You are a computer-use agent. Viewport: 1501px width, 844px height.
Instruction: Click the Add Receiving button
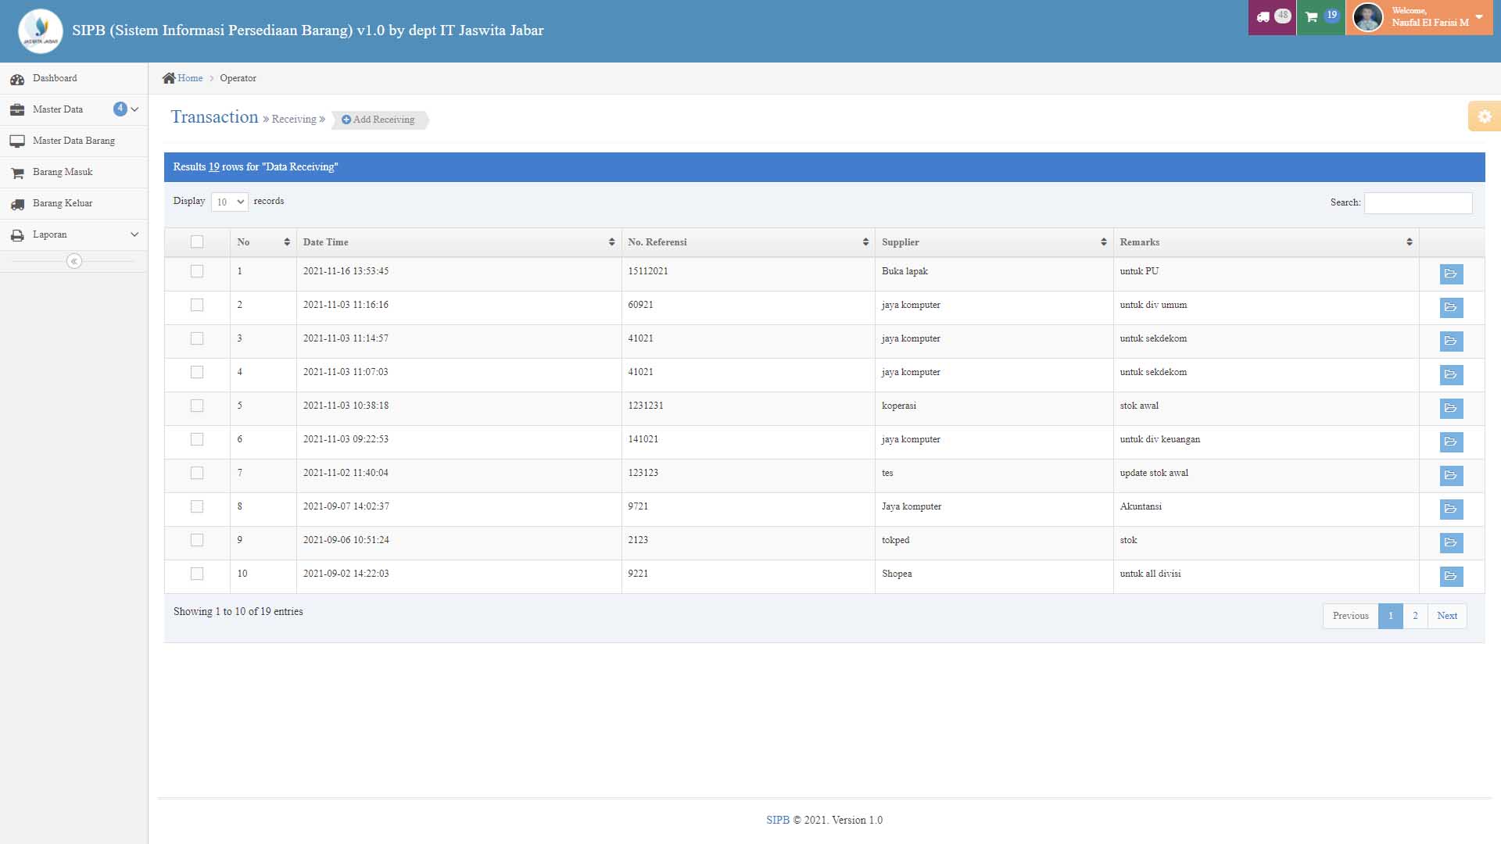click(378, 120)
